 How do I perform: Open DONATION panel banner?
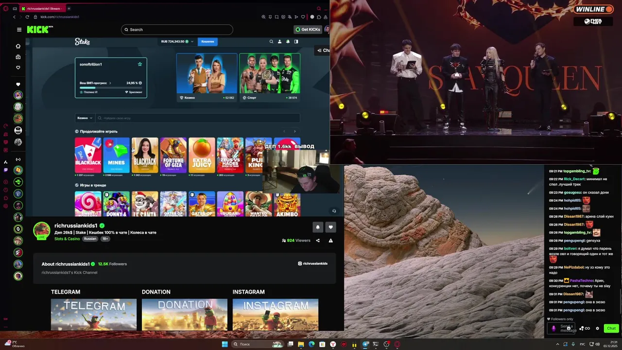pyautogui.click(x=185, y=315)
